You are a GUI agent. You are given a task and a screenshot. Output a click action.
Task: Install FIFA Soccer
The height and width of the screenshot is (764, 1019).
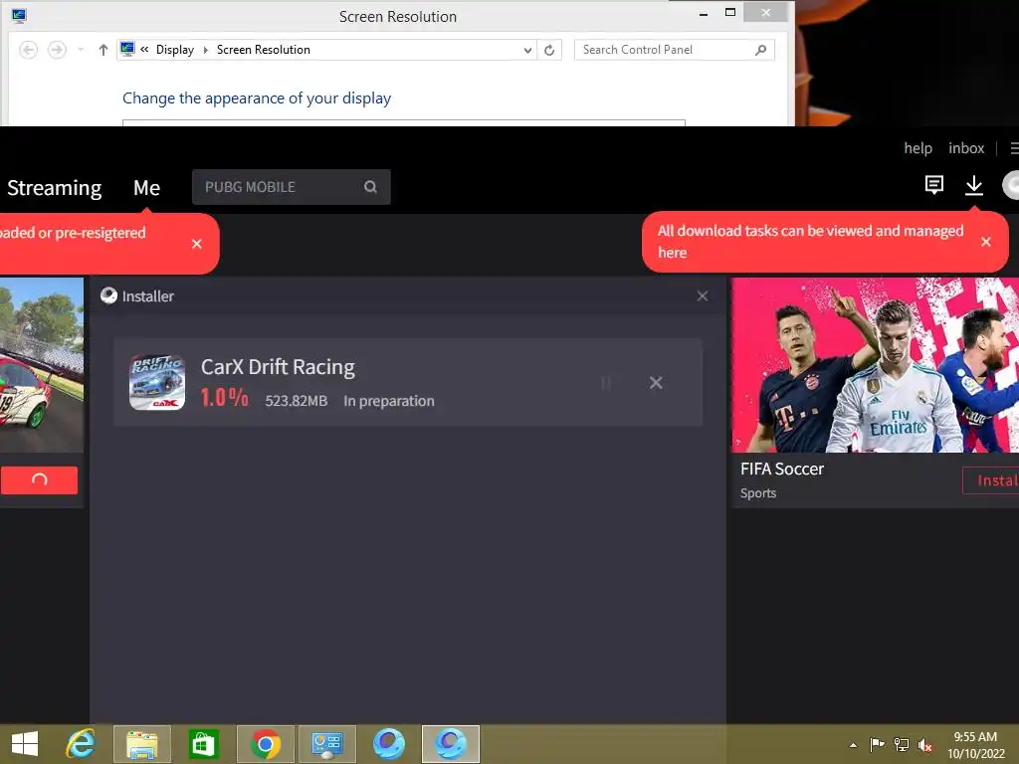click(x=990, y=480)
